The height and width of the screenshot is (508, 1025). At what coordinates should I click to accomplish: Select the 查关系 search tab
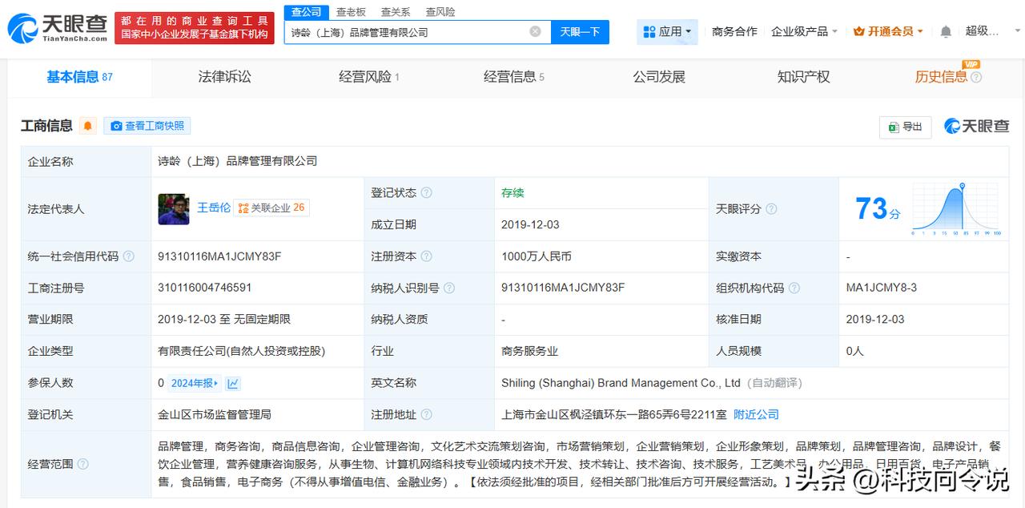pyautogui.click(x=396, y=12)
